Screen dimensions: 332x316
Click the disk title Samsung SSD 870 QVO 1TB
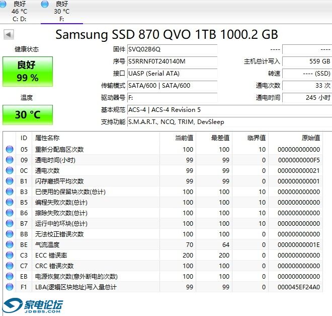click(167, 34)
